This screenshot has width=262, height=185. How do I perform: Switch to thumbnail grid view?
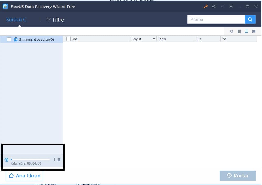click(239, 31)
